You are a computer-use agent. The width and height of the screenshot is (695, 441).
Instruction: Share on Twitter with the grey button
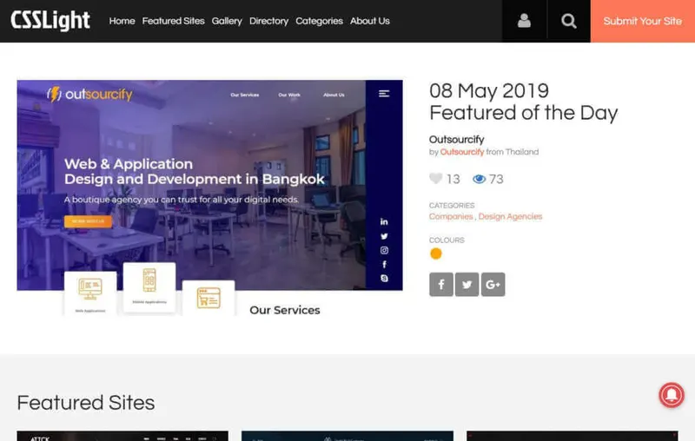click(467, 284)
